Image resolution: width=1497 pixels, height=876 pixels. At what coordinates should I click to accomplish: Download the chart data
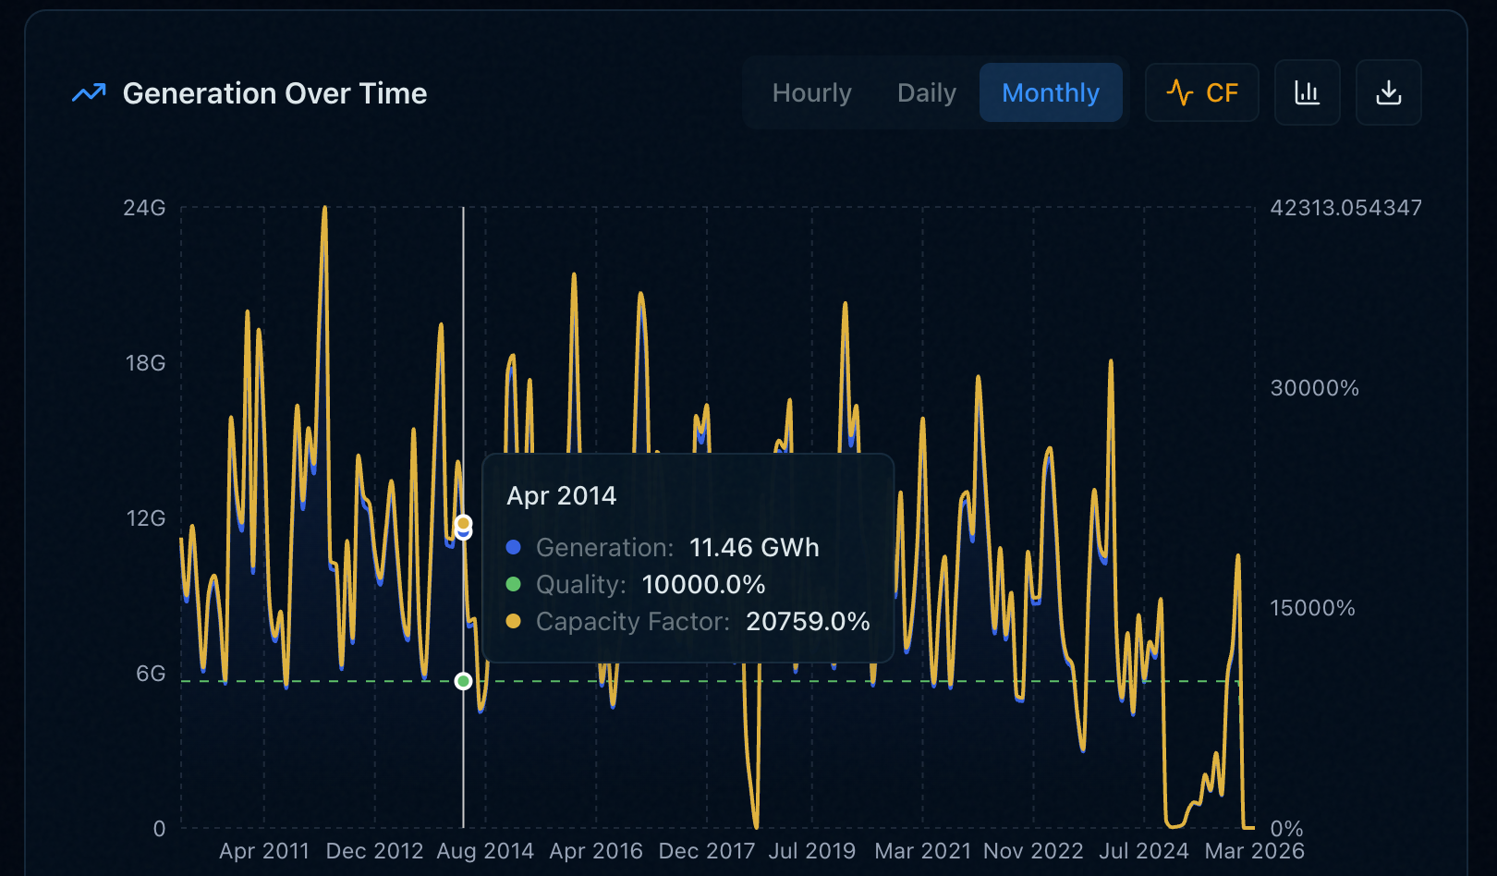pyautogui.click(x=1388, y=92)
